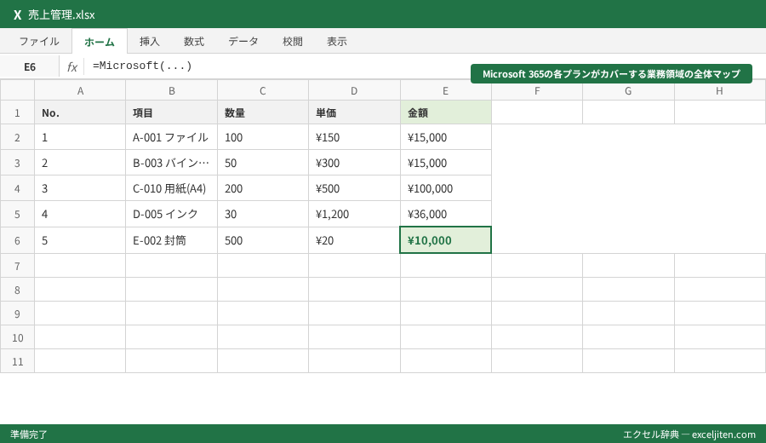This screenshot has height=443, width=766.
Task: Select the ホーム ribbon tab
Action: pos(100,42)
